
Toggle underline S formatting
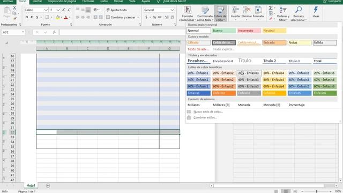[x=37, y=17]
